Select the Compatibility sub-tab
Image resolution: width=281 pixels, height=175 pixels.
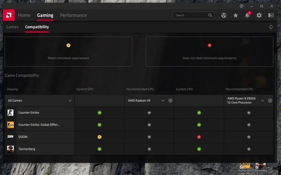pyautogui.click(x=37, y=27)
